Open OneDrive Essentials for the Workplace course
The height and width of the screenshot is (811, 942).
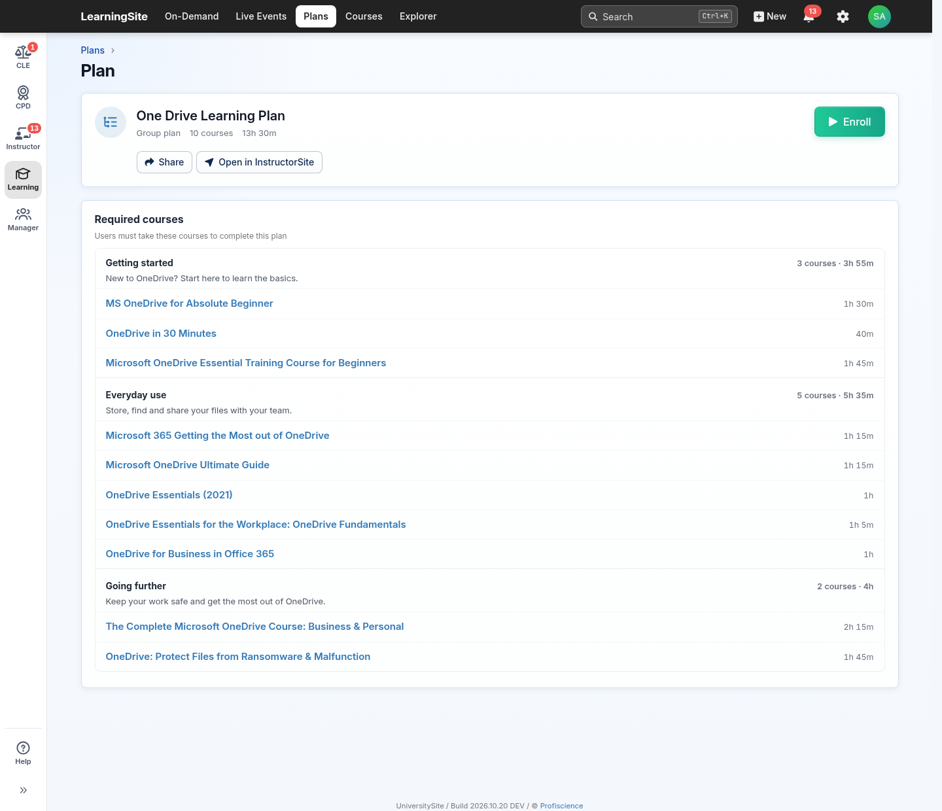[256, 525]
